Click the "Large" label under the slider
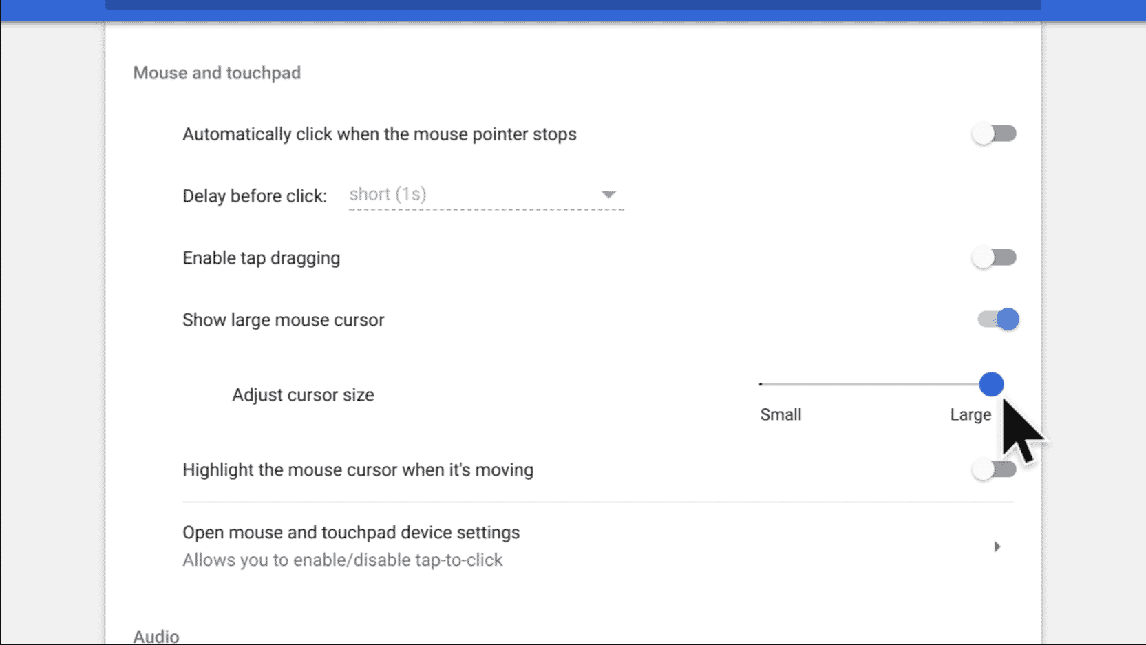This screenshot has width=1146, height=645. [x=970, y=414]
